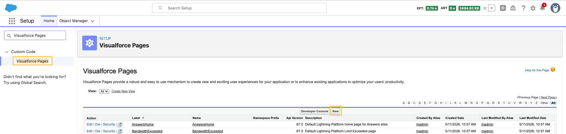
Task: Open madmin Last Modified By link, BandwidthExceeded row
Action: click(487, 131)
